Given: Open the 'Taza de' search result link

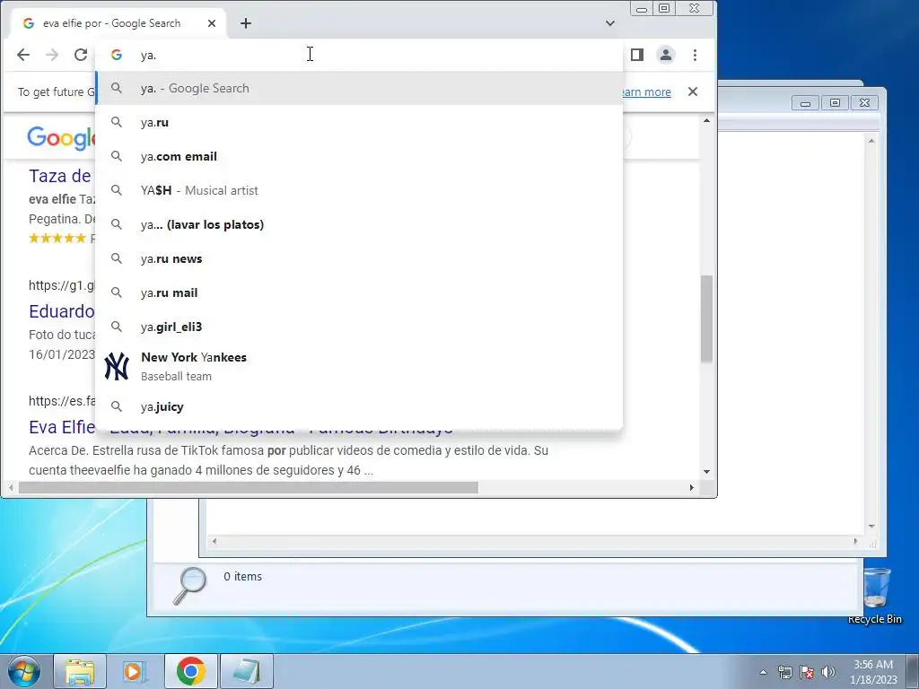Looking at the screenshot, I should [60, 176].
